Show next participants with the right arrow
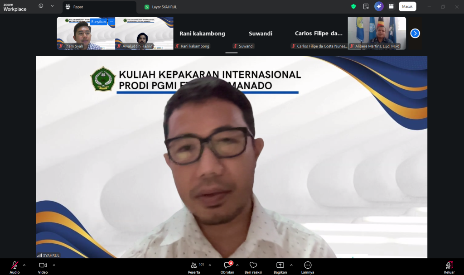Viewport: 464px width, 275px height. [x=415, y=33]
